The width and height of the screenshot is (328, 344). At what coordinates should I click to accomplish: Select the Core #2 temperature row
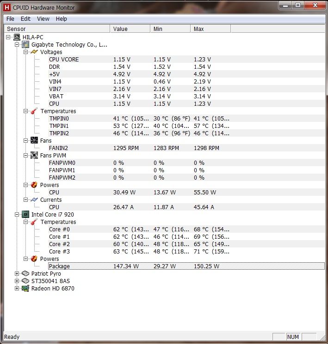pos(186,244)
